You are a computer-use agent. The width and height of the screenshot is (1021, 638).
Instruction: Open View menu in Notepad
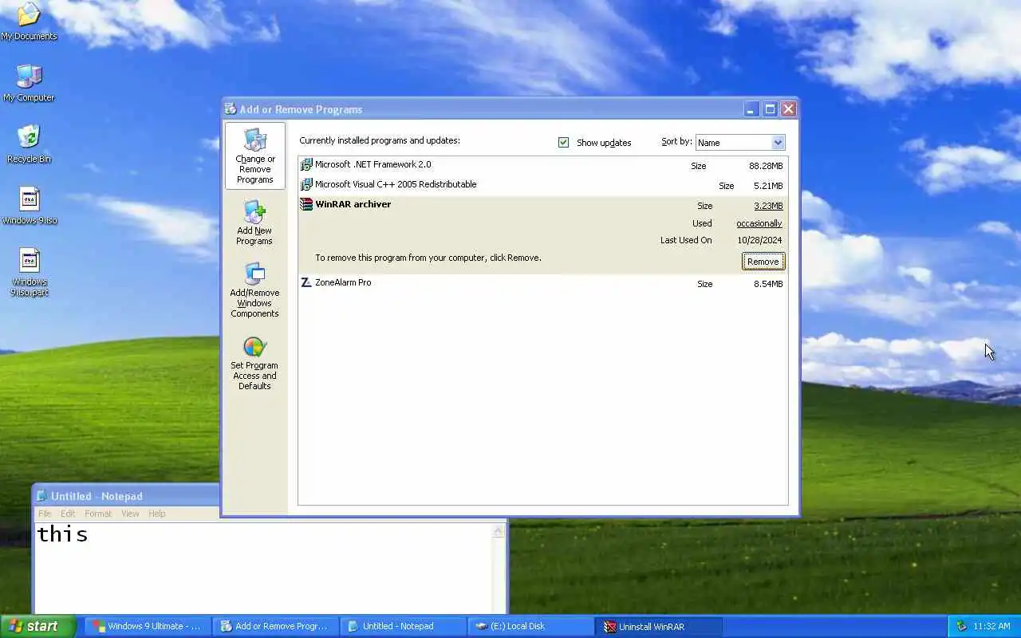(x=130, y=514)
